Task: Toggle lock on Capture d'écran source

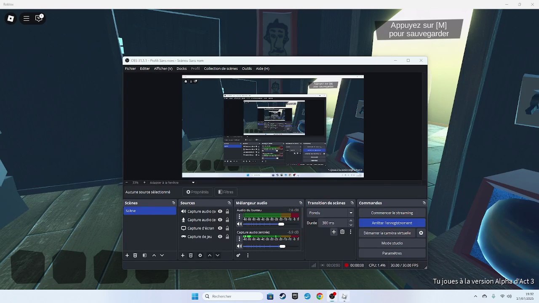Action: tap(227, 228)
